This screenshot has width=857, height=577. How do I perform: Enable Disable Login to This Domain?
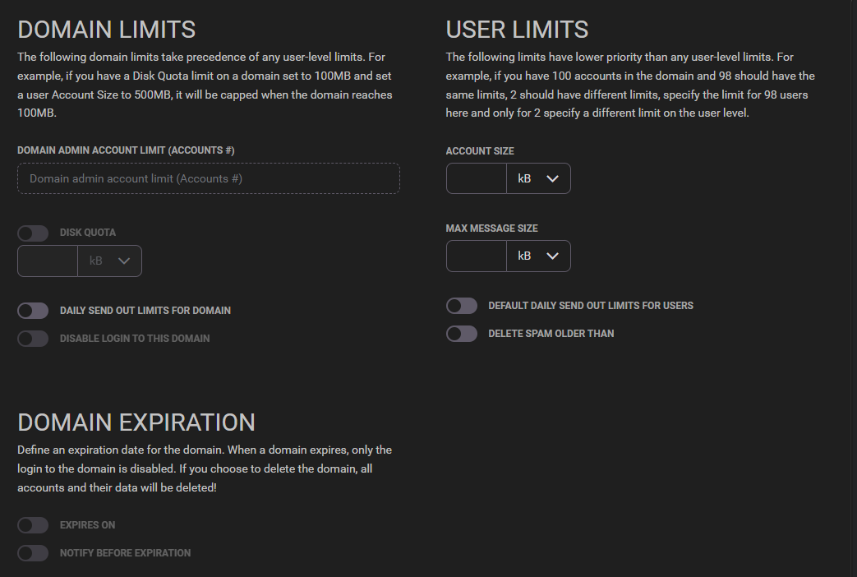pos(33,339)
